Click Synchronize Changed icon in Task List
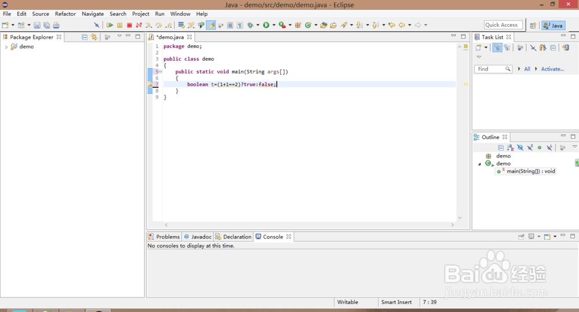 point(565,47)
